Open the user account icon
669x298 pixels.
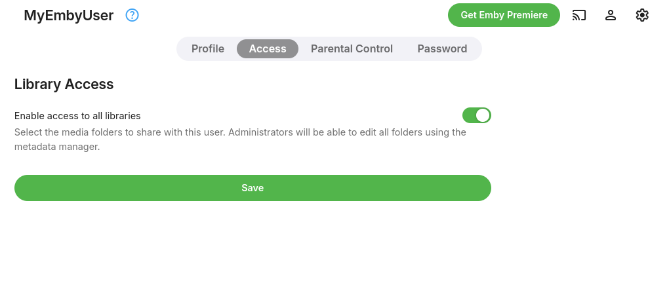pyautogui.click(x=611, y=15)
